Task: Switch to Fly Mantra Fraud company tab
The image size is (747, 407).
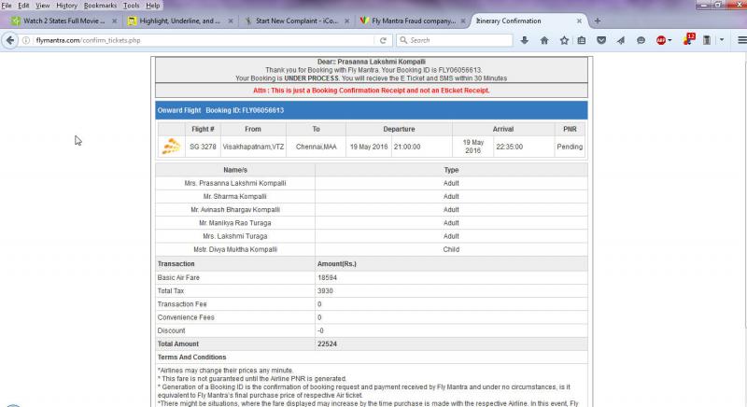Action: click(413, 21)
